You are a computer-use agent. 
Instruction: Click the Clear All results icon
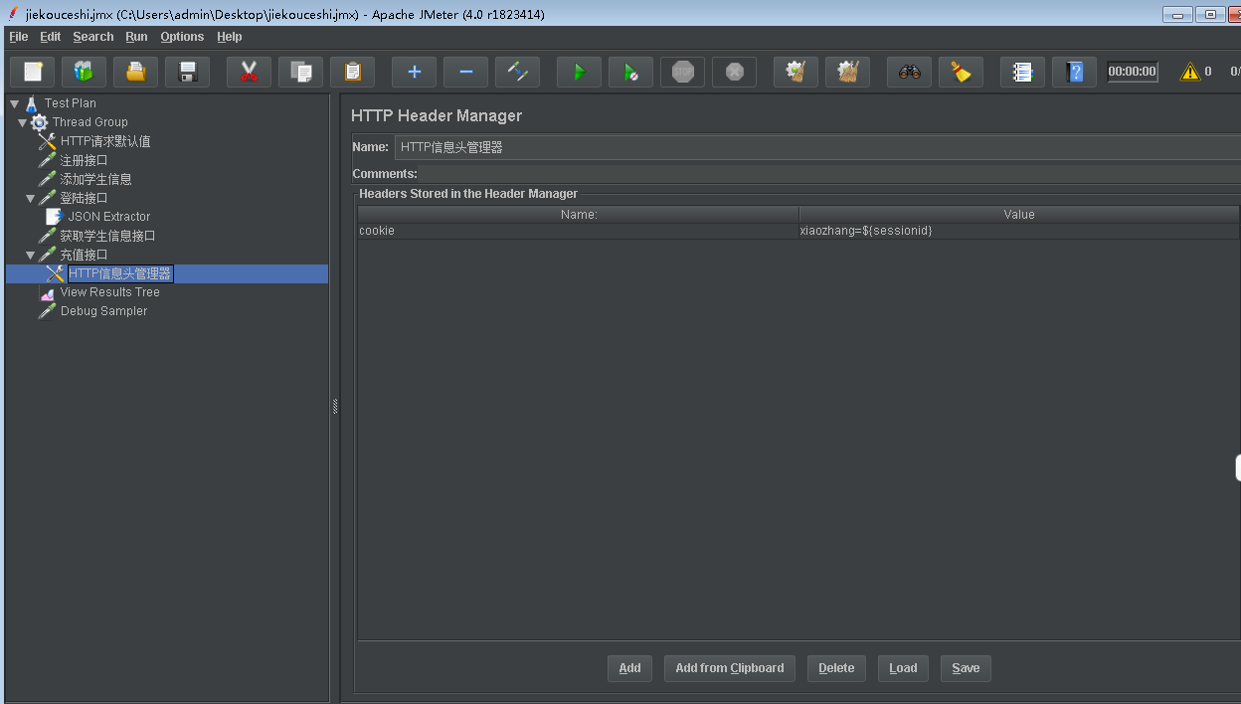point(847,72)
